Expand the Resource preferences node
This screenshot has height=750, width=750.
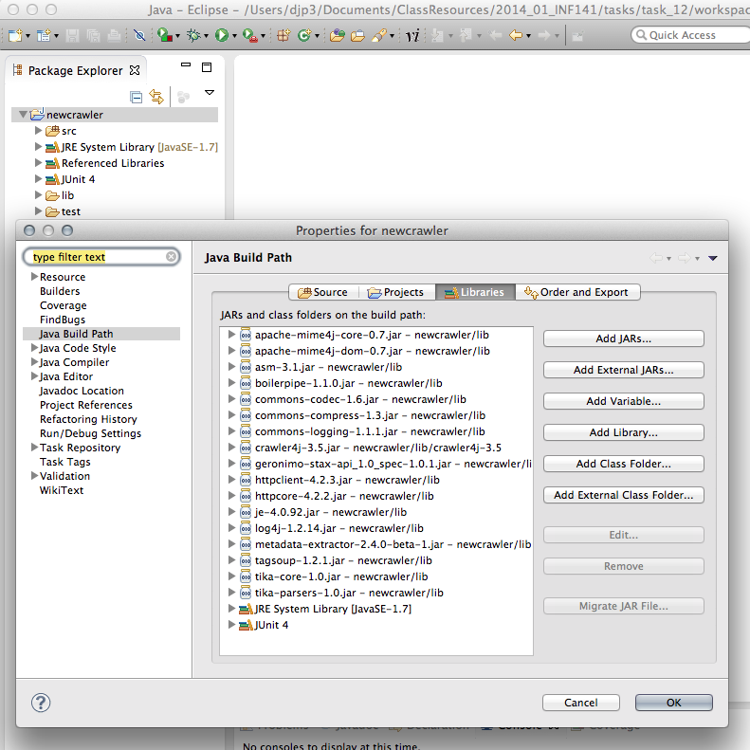pyautogui.click(x=34, y=277)
